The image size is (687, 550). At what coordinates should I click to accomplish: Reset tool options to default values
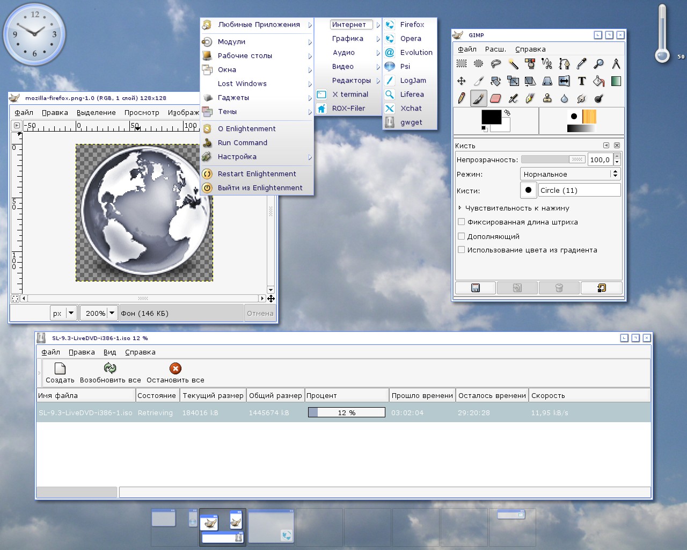601,288
